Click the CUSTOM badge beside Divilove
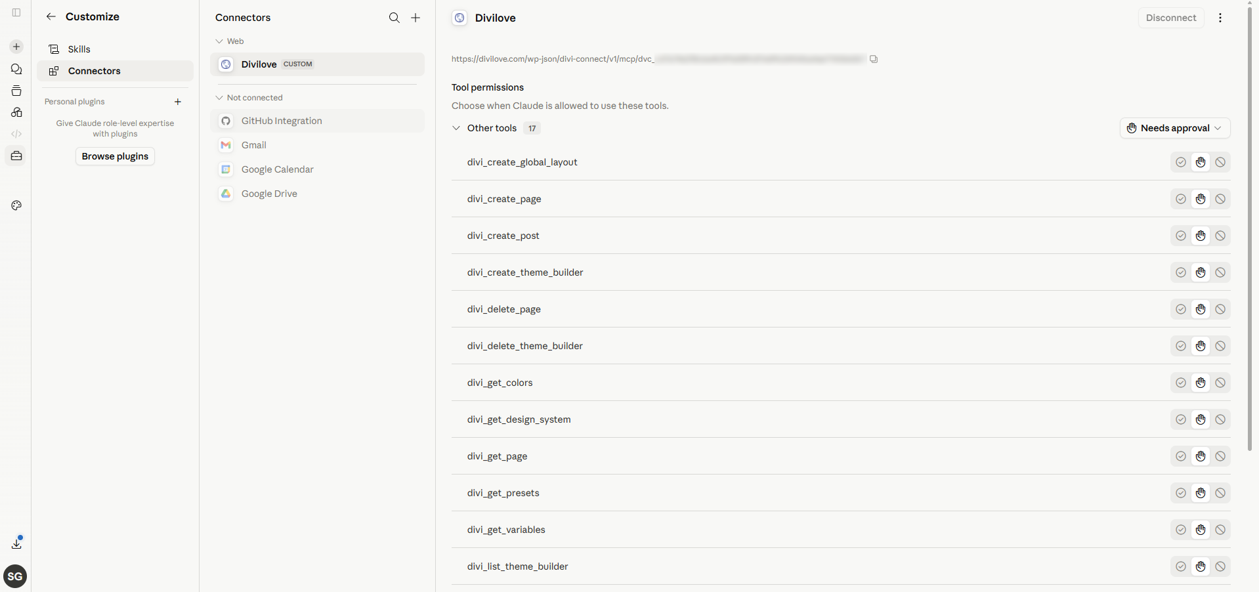 click(x=297, y=64)
